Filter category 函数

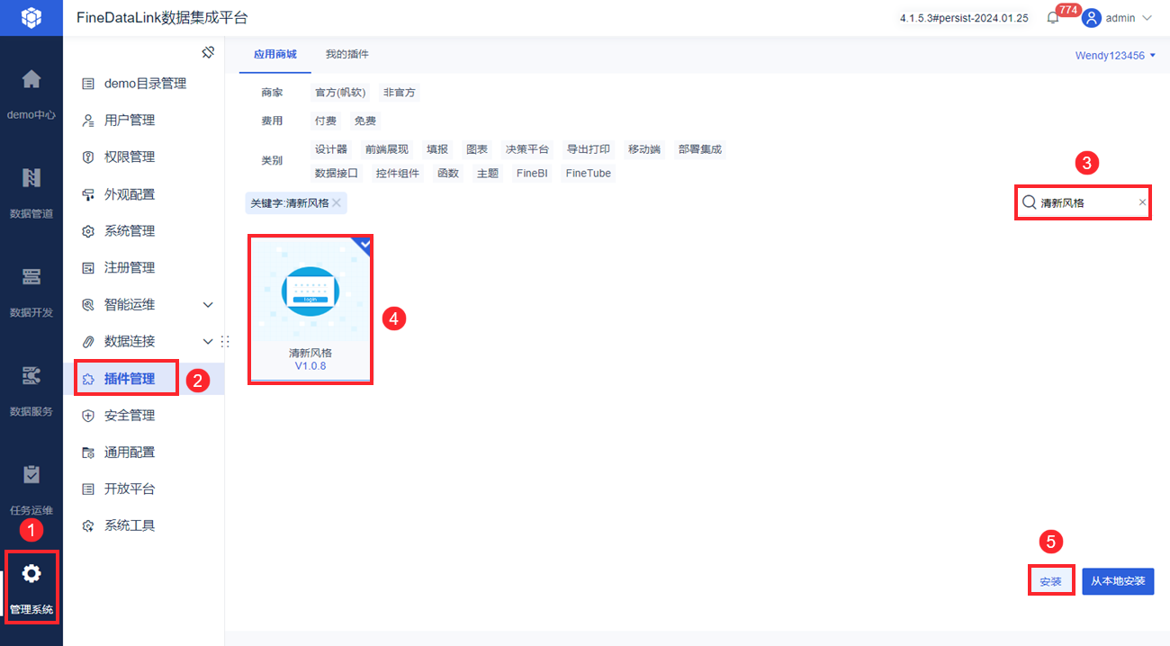(448, 174)
